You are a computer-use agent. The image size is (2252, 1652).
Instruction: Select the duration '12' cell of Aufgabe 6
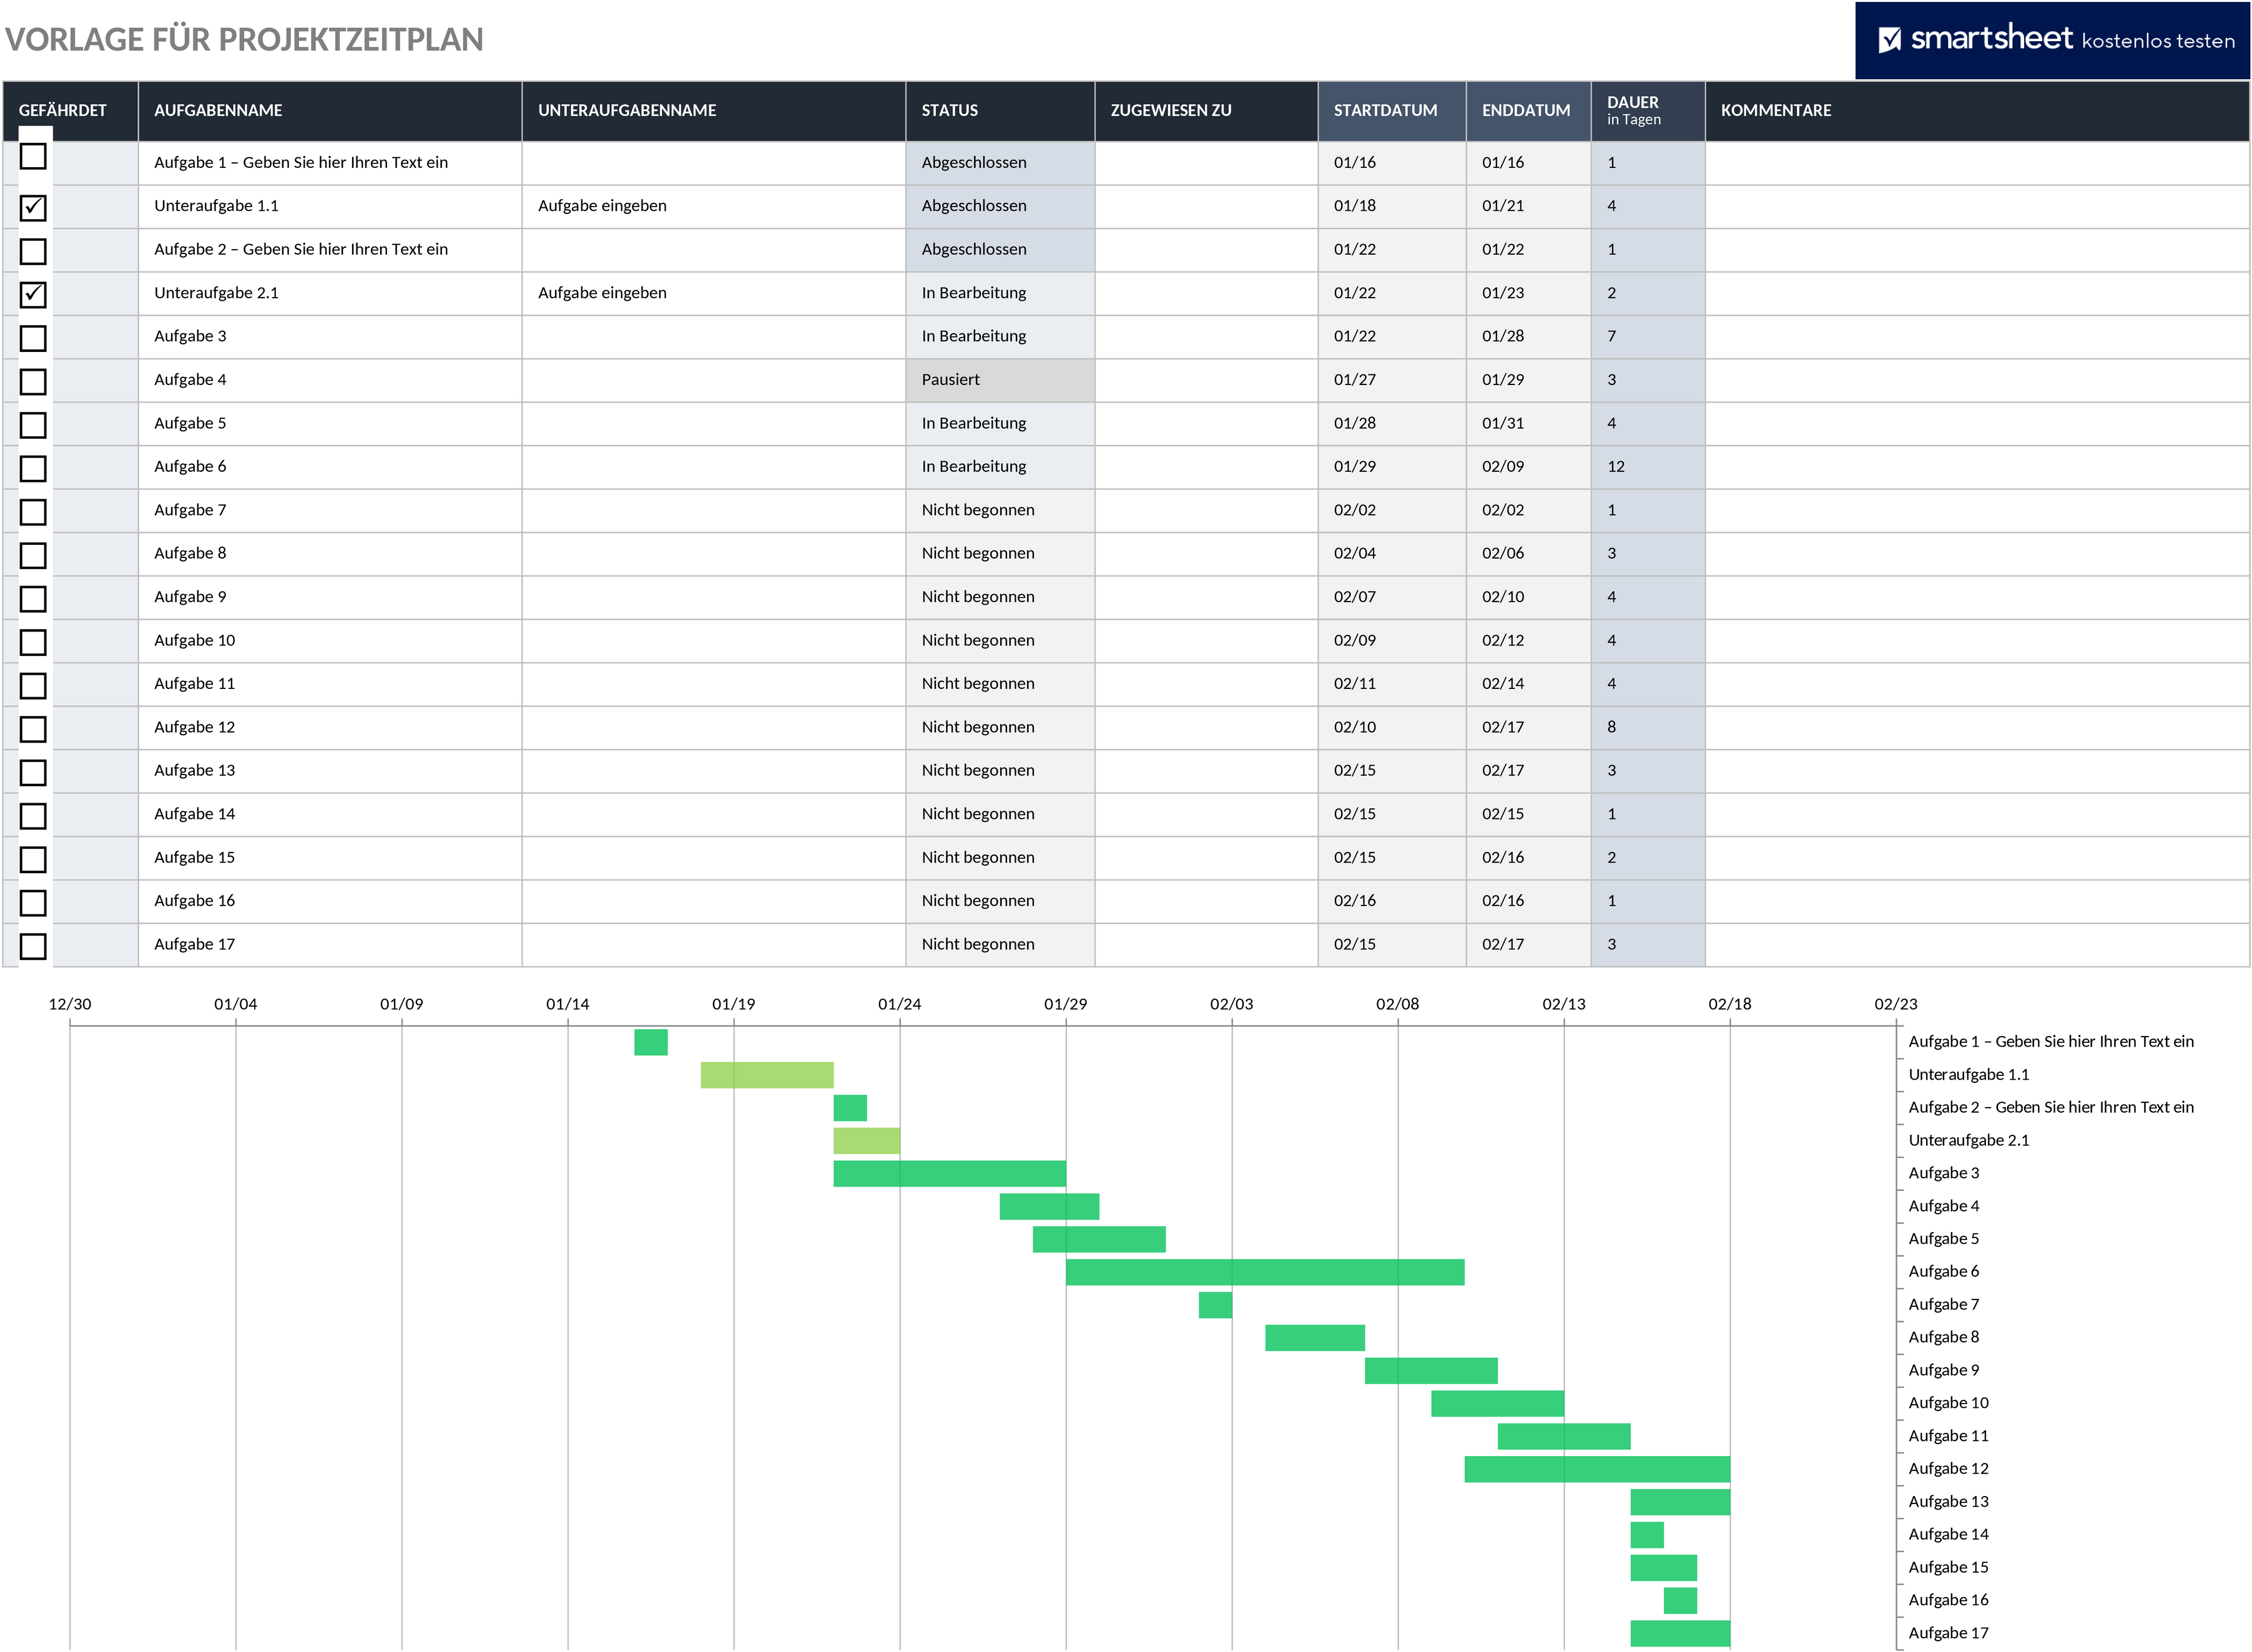[1648, 467]
